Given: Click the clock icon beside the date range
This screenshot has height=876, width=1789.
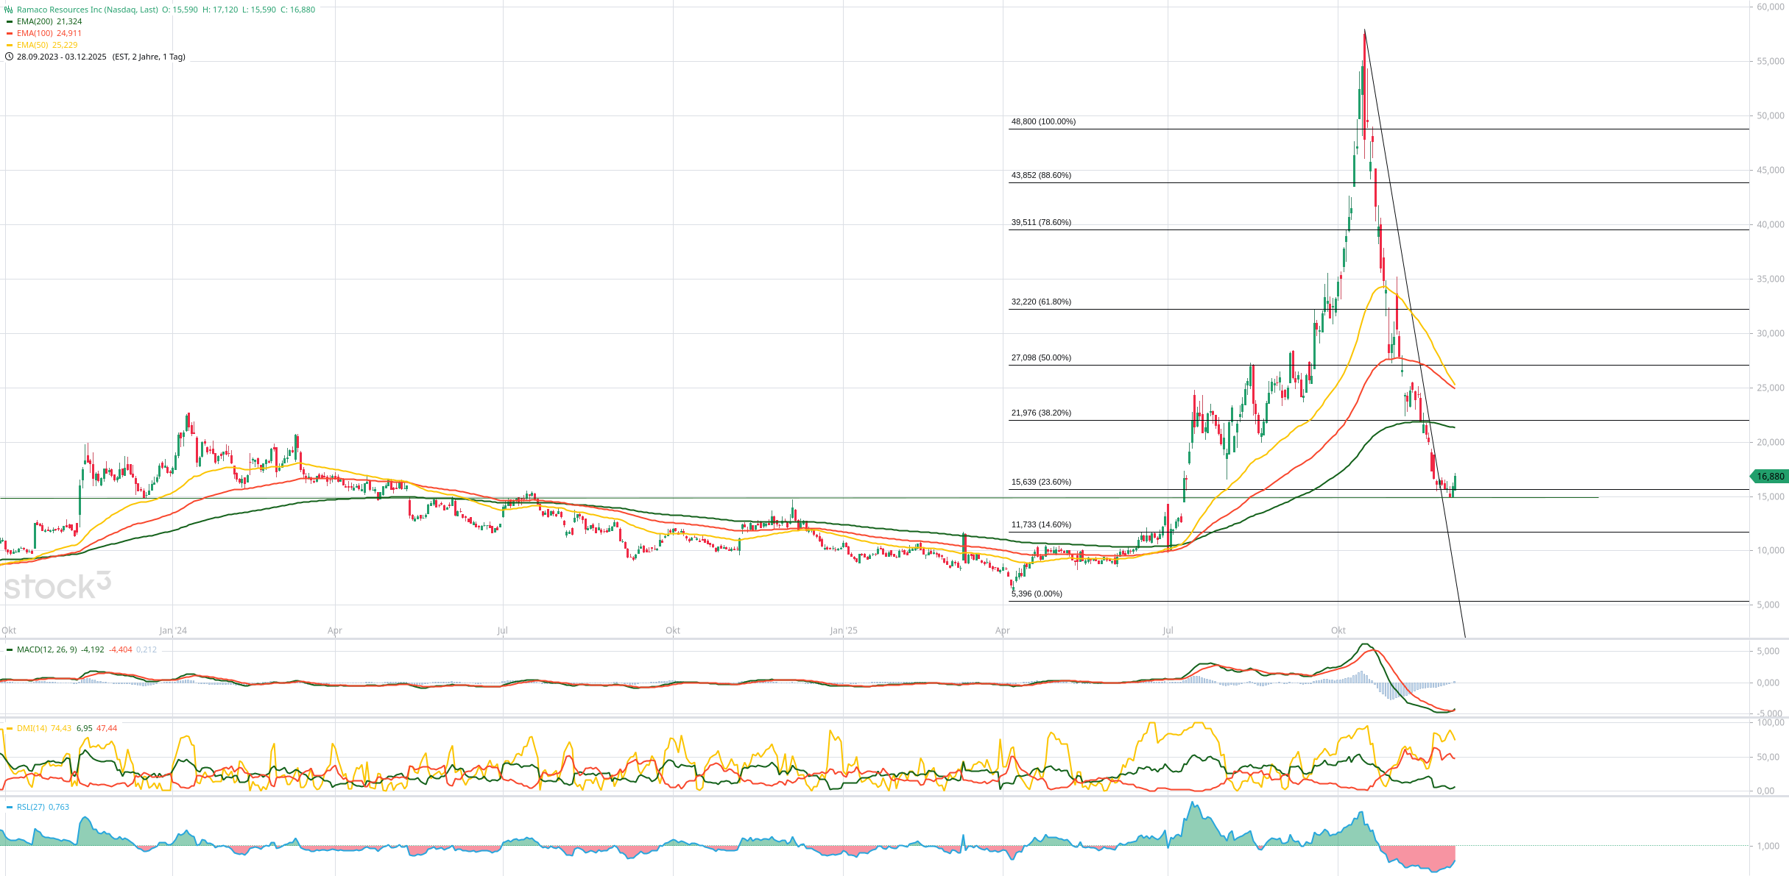Looking at the screenshot, I should tap(9, 57).
